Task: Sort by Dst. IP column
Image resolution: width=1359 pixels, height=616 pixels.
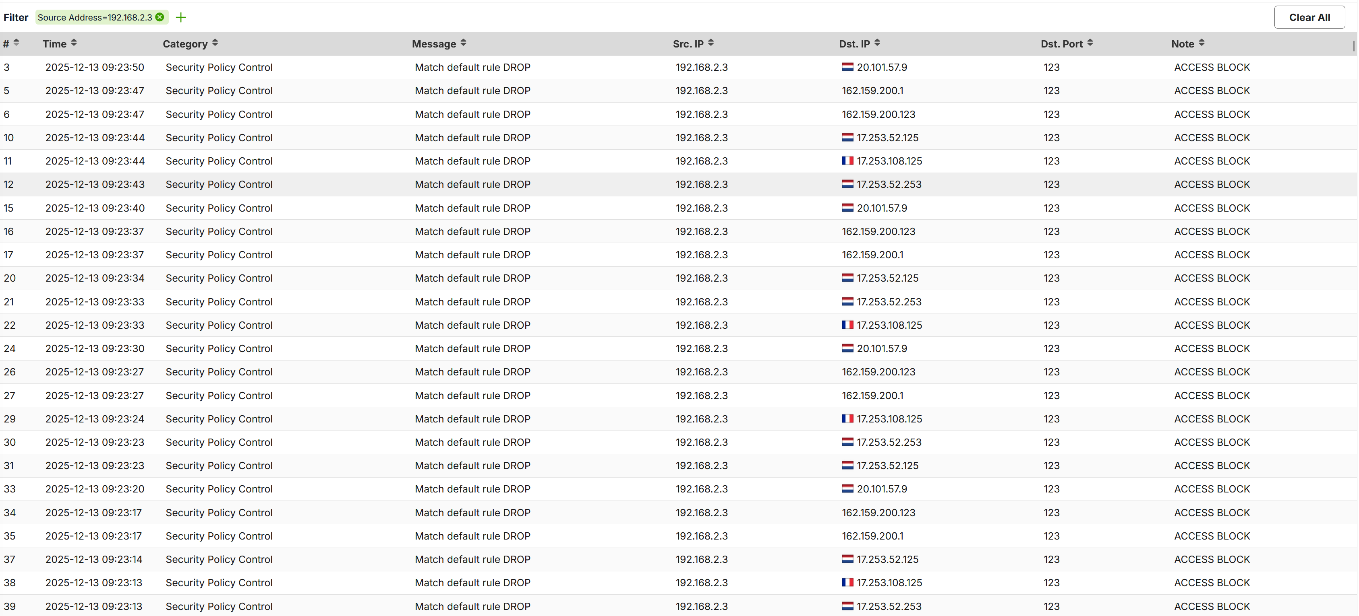Action: [x=877, y=43]
